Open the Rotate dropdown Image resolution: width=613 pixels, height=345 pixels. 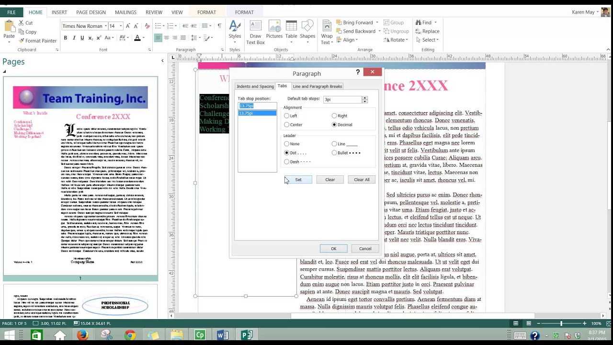(395, 40)
